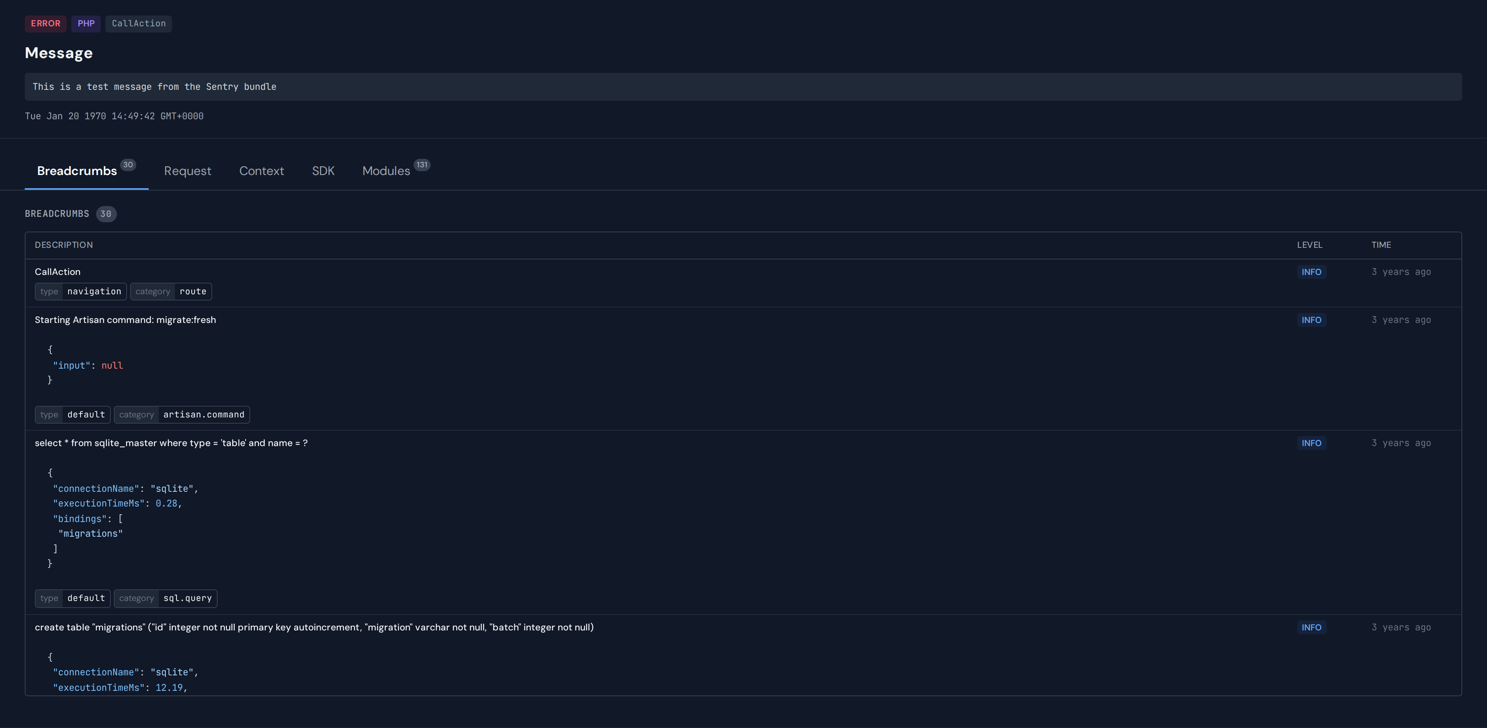Screen dimensions: 1487x728
Task: Click the PHP platform badge
Action: click(x=86, y=24)
